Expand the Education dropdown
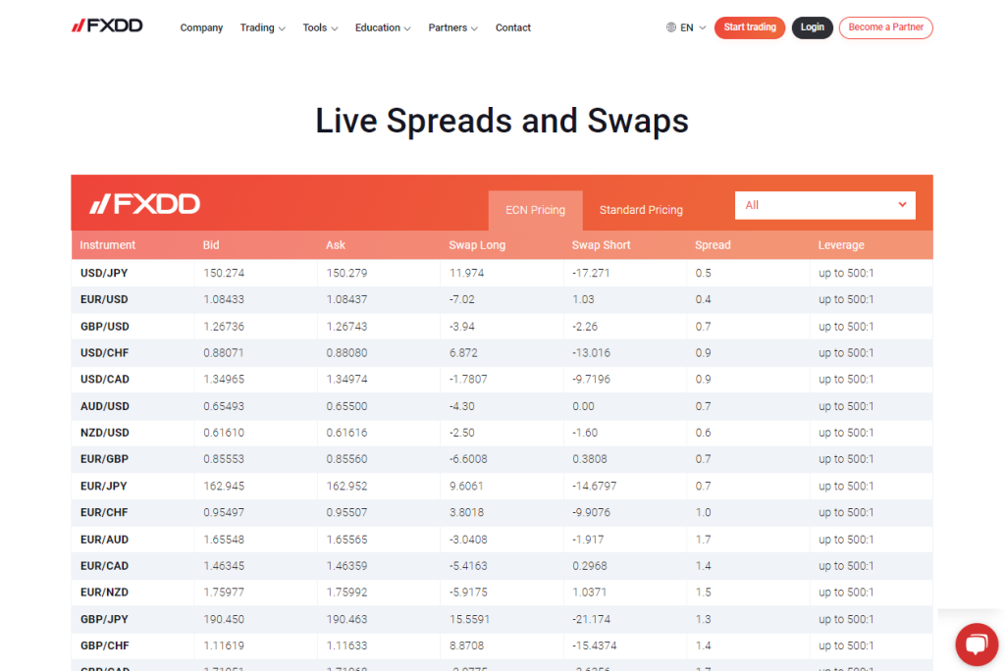 pos(382,27)
